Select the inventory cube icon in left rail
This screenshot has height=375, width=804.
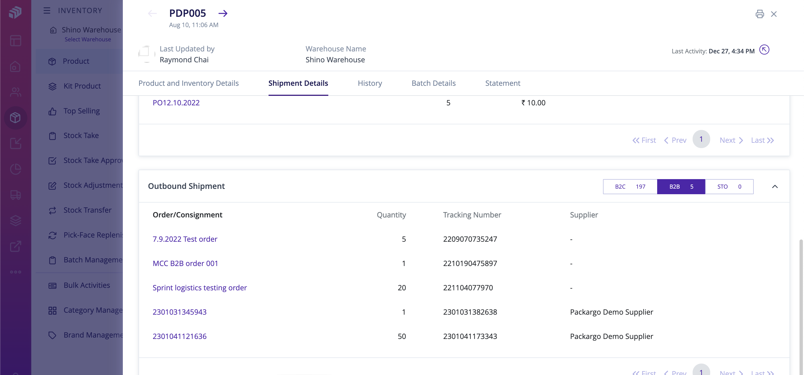(x=15, y=118)
